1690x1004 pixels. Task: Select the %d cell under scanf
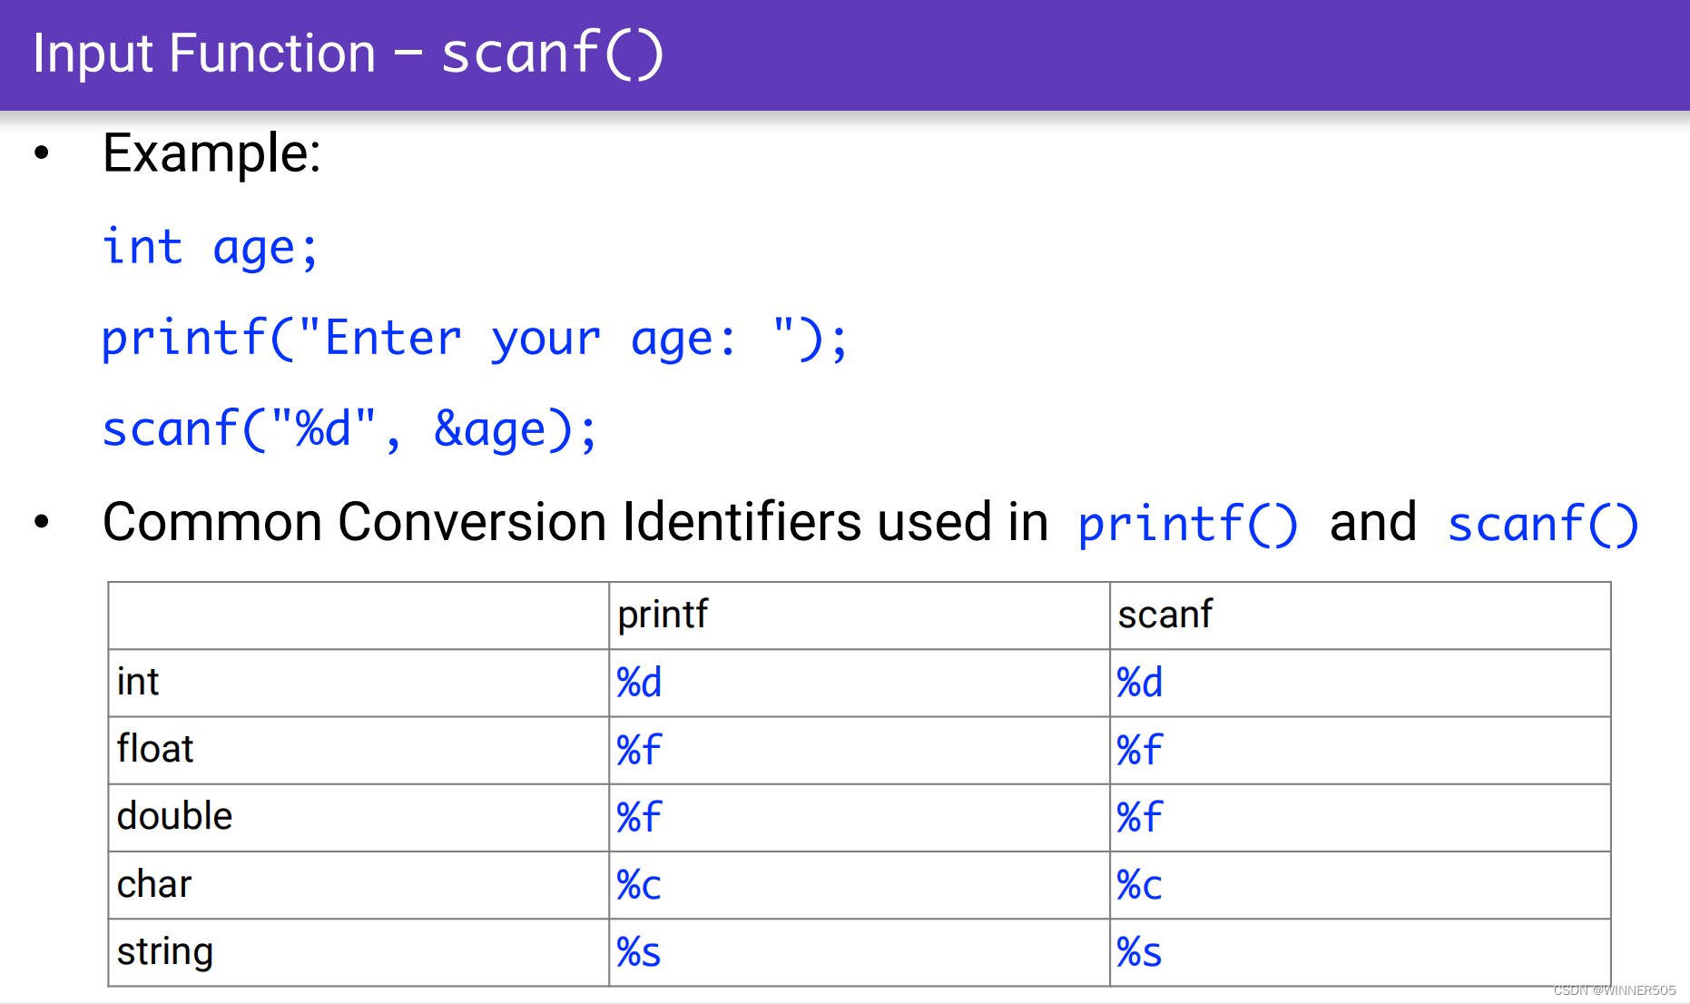tap(1360, 683)
